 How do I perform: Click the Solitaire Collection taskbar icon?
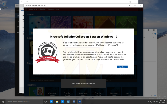point(80,102)
